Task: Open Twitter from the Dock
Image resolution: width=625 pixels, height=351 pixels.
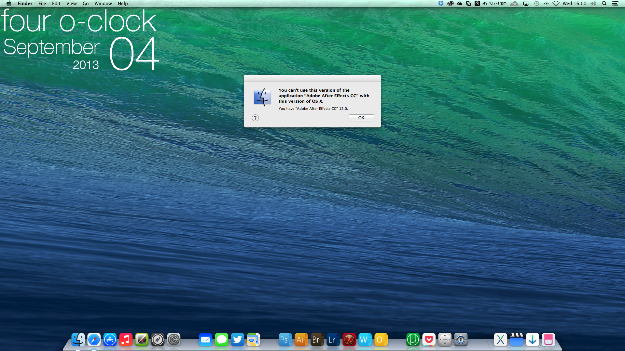Action: 238,340
